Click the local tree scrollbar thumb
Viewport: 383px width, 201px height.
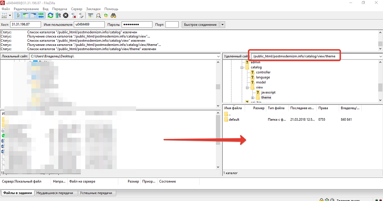coord(218,87)
